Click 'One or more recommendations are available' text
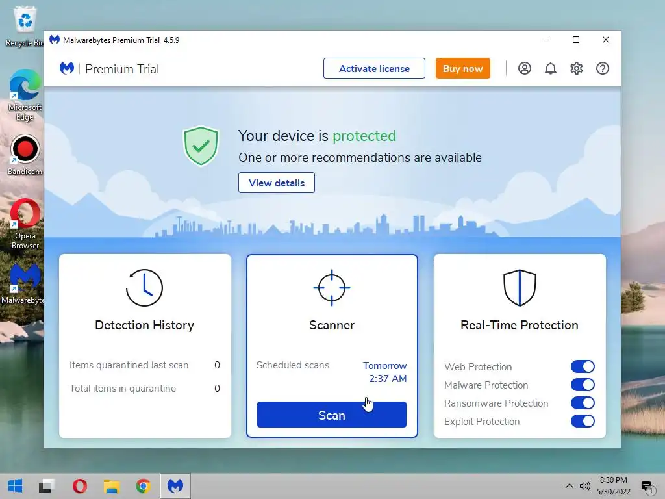This screenshot has height=499, width=665. [360, 157]
